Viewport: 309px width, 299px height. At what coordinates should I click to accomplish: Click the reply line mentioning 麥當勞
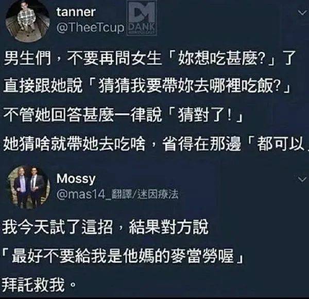[x=122, y=256]
